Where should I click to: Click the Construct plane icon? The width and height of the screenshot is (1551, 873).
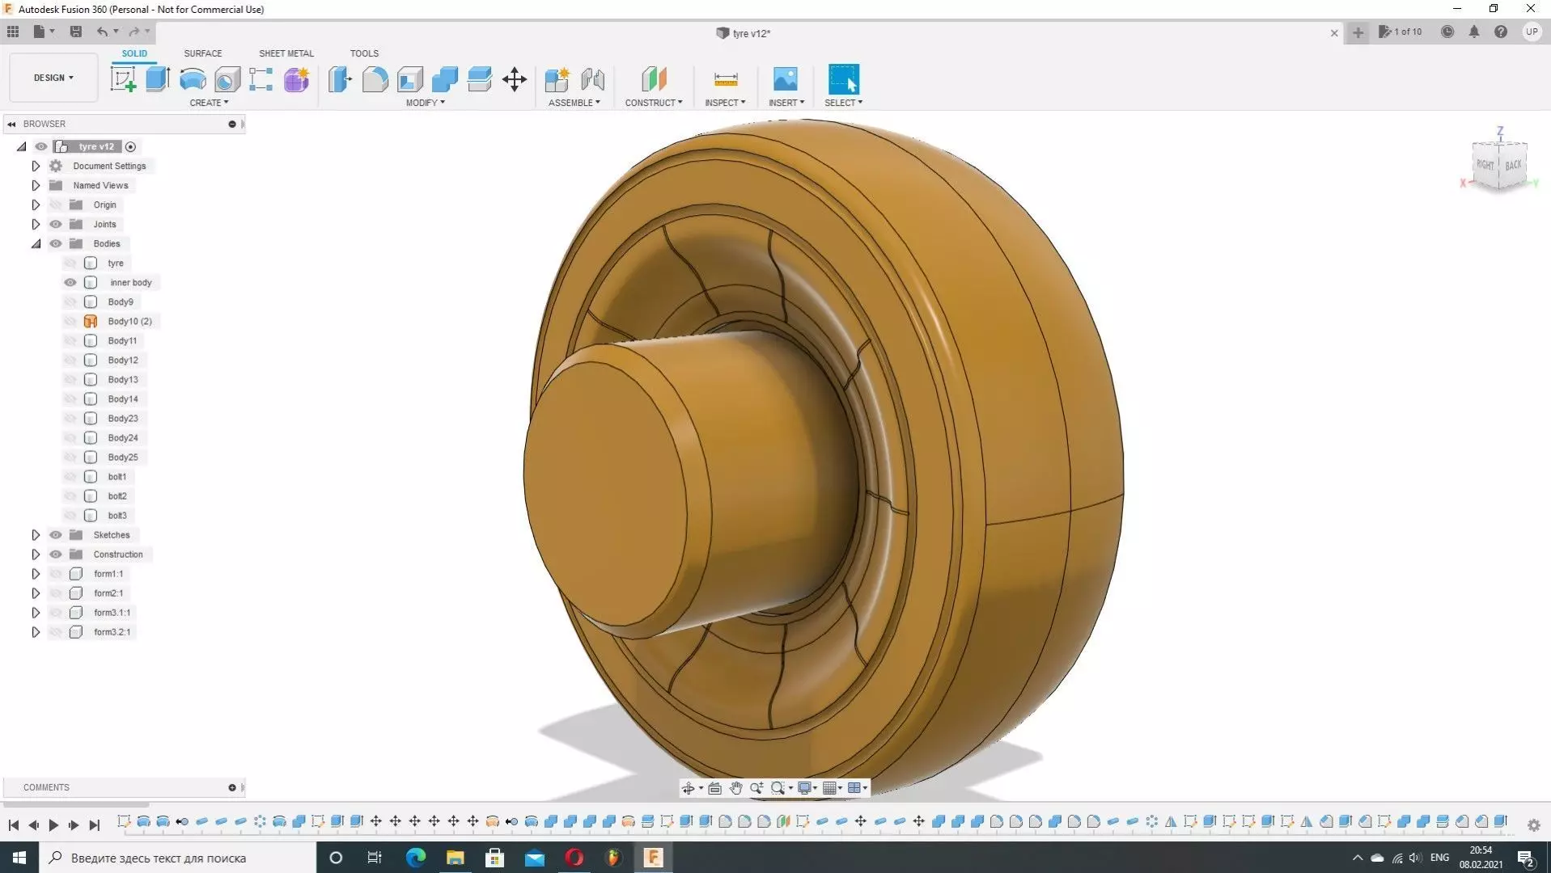click(654, 79)
